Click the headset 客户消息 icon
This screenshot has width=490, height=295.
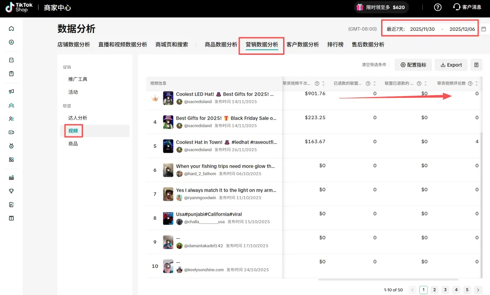pyautogui.click(x=457, y=7)
